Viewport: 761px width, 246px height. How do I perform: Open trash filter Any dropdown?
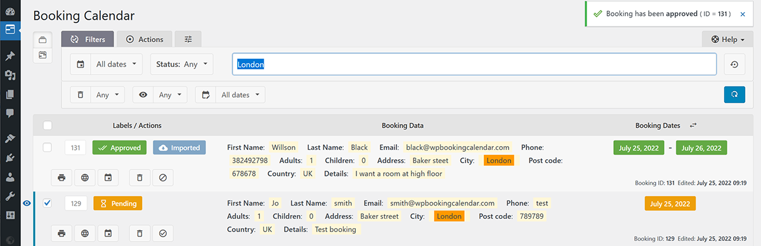click(x=97, y=95)
